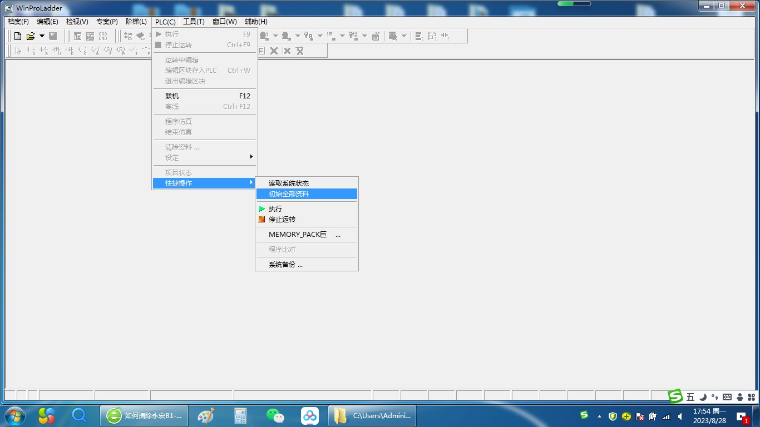Click the Save disk toolbar icon

53,36
